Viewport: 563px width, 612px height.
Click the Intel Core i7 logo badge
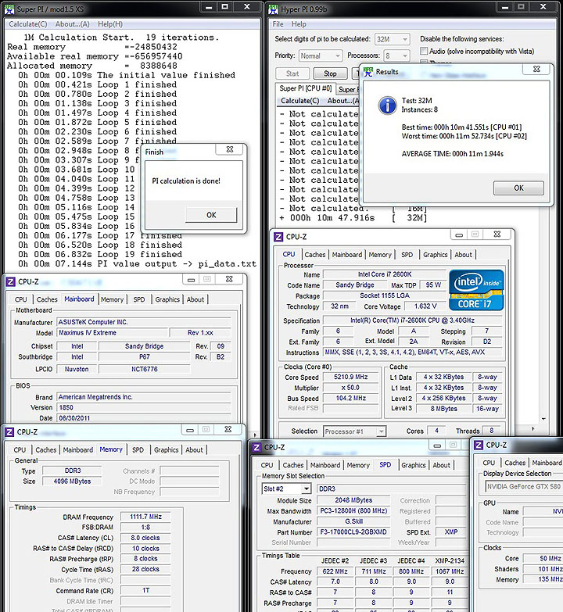click(x=476, y=290)
